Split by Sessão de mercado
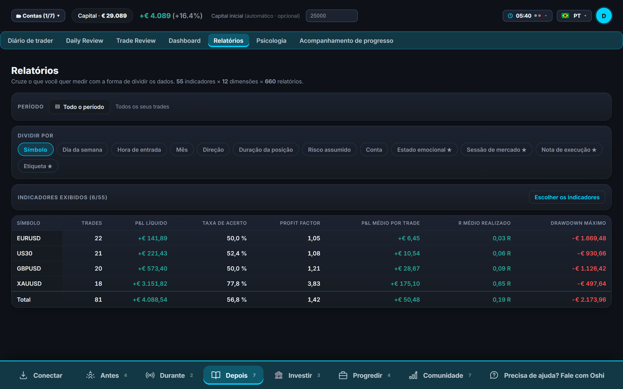This screenshot has height=389, width=623. coord(496,149)
